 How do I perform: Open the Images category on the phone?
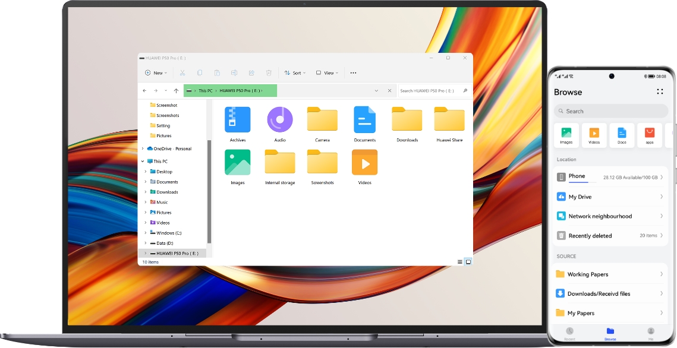[x=566, y=135]
